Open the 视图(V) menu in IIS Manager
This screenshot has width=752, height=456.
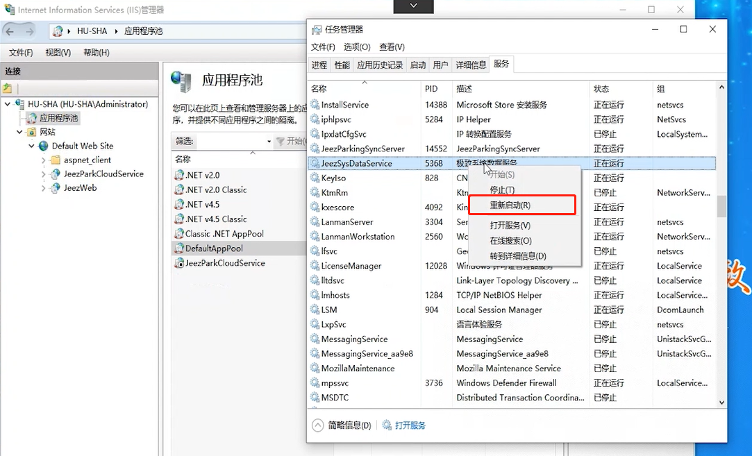[58, 52]
